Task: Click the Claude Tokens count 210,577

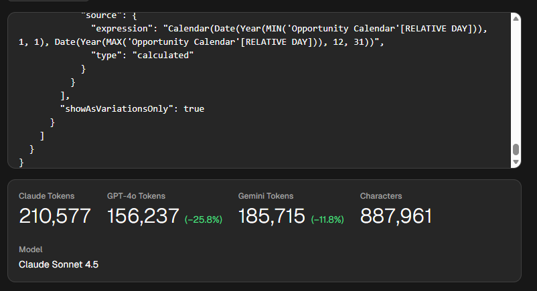Action: [x=55, y=216]
